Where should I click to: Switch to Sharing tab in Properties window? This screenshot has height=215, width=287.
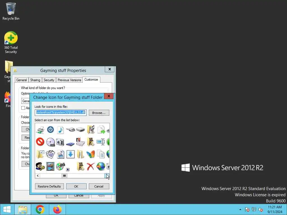35,80
